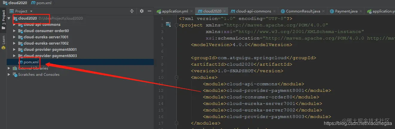
Task: Expand the cloud-provider-payment8001 module arrow
Action: tap(14, 50)
